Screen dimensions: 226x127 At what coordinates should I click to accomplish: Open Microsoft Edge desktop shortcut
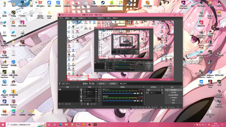coord(4,93)
